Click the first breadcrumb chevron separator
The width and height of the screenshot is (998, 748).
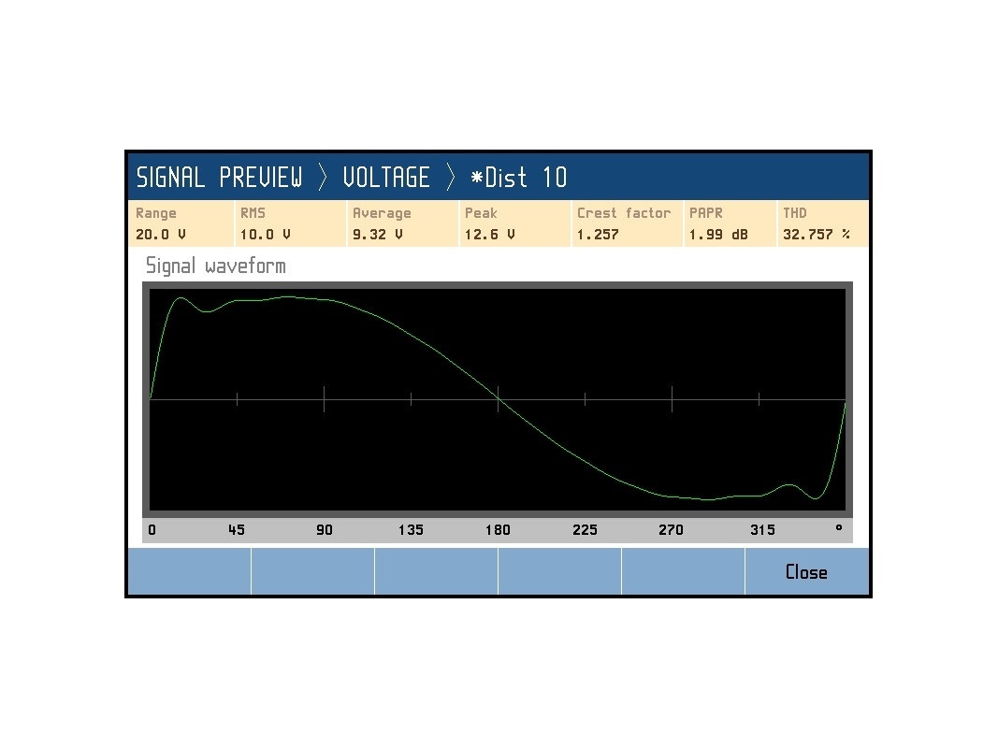(x=323, y=178)
